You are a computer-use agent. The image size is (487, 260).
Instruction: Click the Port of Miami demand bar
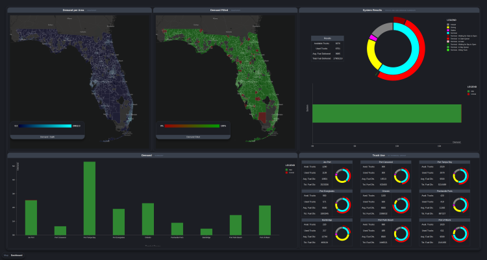[x=265, y=220]
